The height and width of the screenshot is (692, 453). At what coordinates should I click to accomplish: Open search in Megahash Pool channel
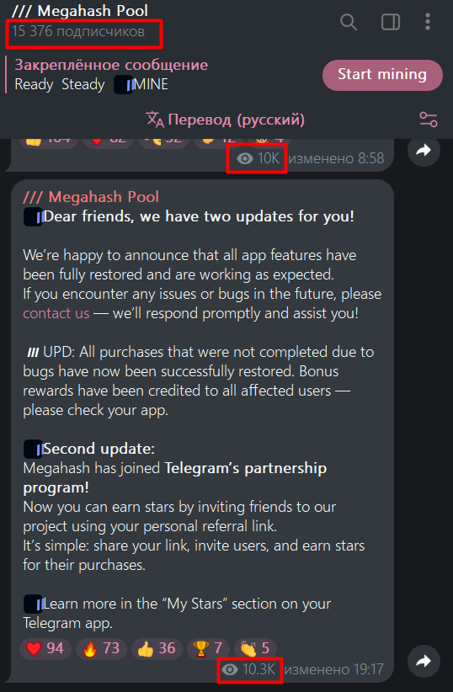click(349, 22)
